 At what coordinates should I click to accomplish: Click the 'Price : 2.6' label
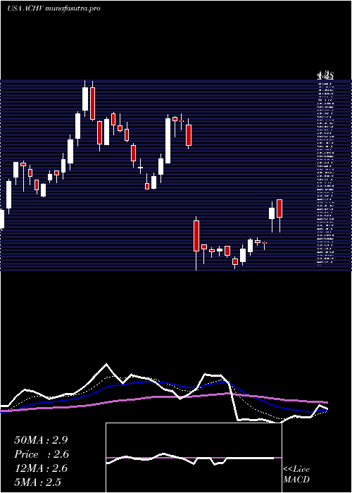tap(42, 454)
